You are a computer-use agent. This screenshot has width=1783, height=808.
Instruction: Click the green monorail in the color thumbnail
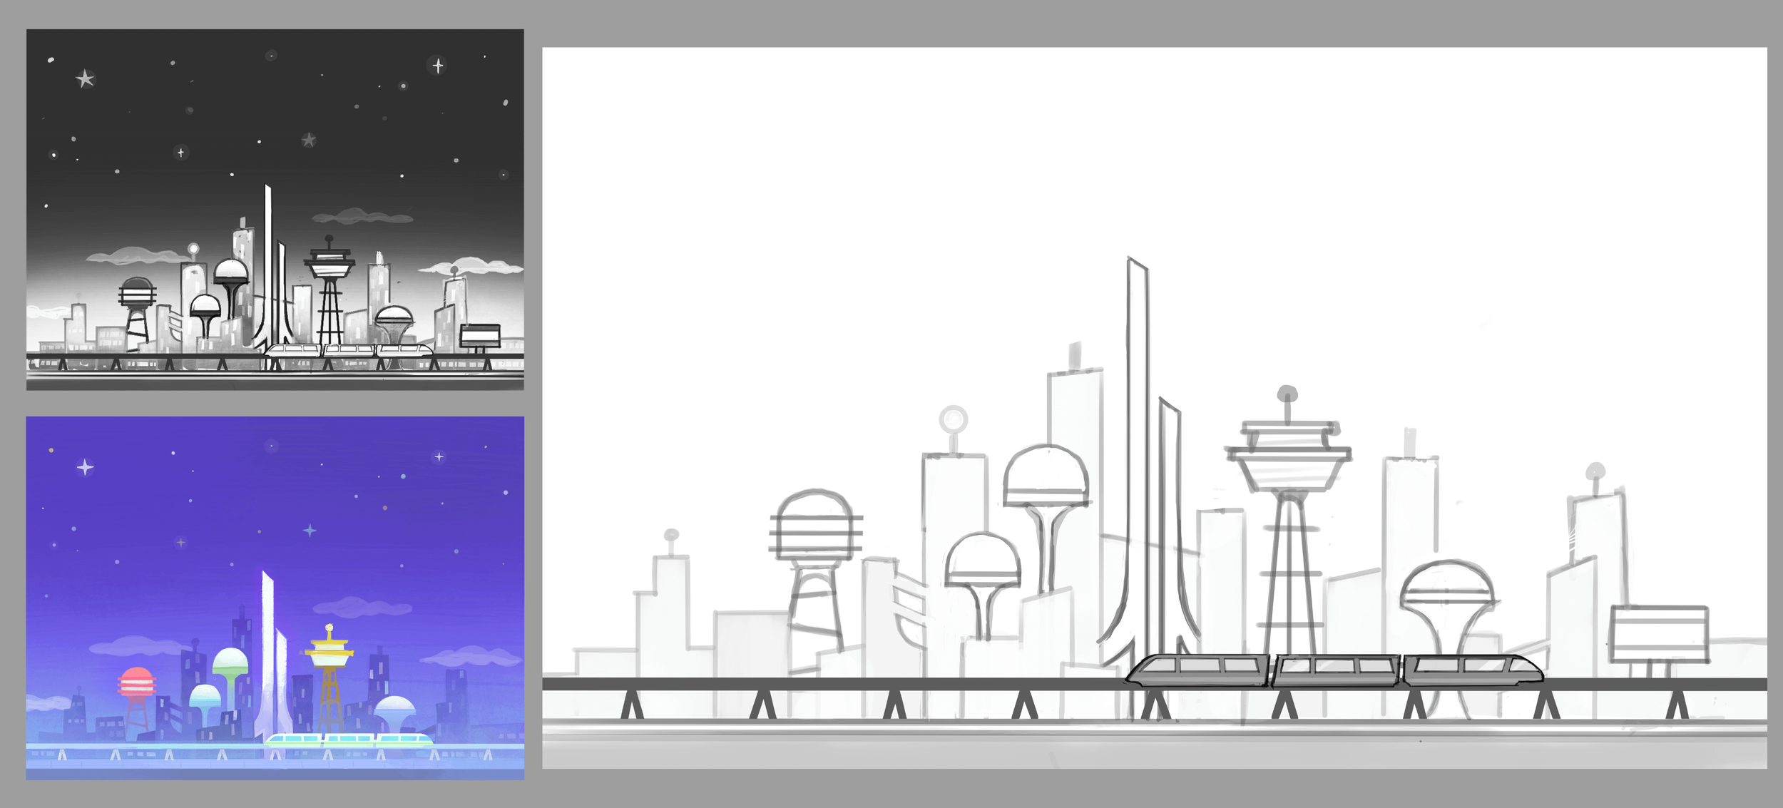pyautogui.click(x=349, y=739)
